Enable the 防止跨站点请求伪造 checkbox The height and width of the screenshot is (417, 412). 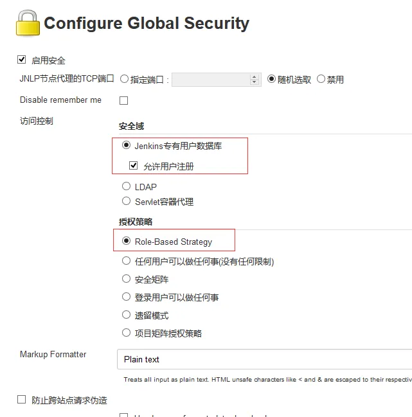click(22, 400)
